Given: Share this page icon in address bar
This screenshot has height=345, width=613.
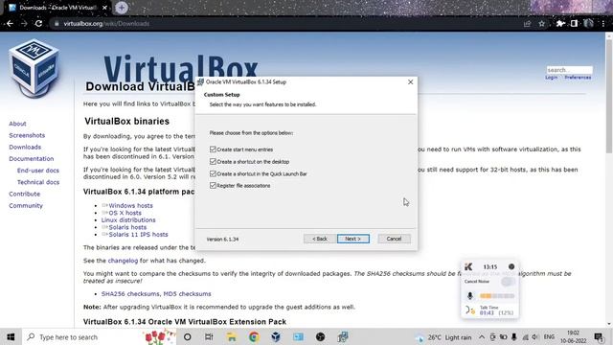Looking at the screenshot, I should tap(527, 23).
